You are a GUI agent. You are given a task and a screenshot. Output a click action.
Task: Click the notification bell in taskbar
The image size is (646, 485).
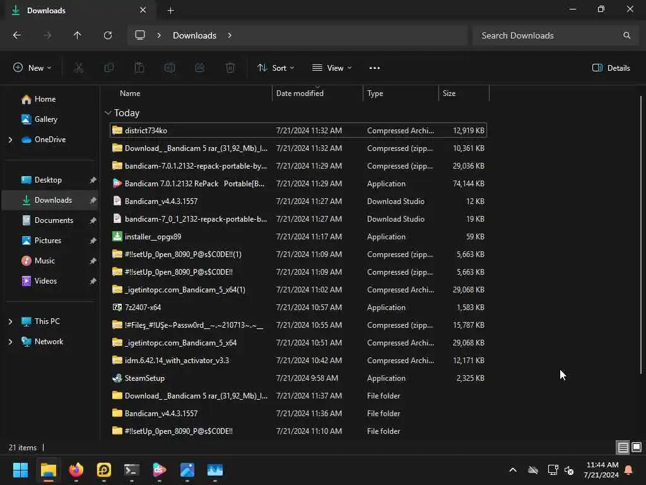[x=629, y=470]
